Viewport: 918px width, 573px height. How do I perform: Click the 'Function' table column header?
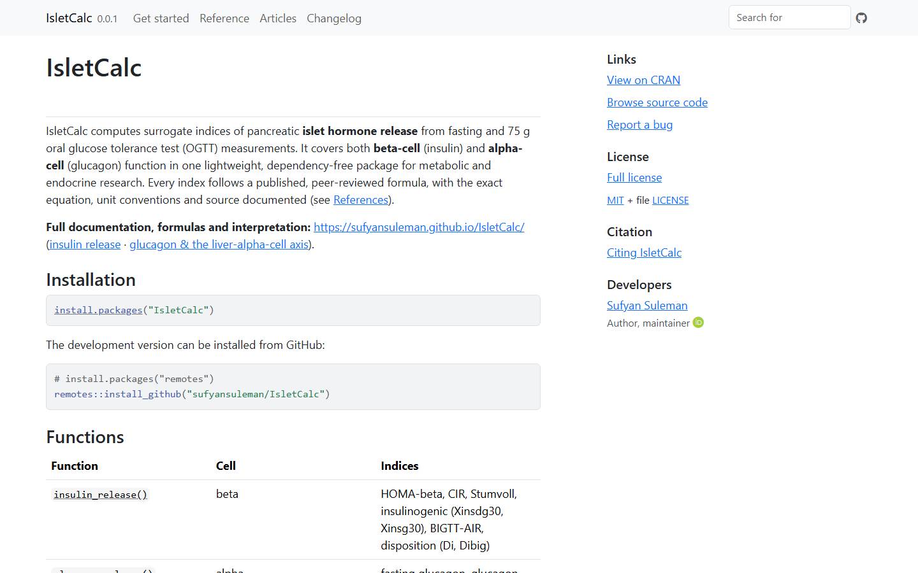[x=75, y=466]
